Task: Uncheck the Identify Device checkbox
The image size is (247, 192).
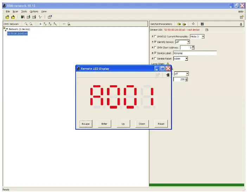Action: click(155, 42)
